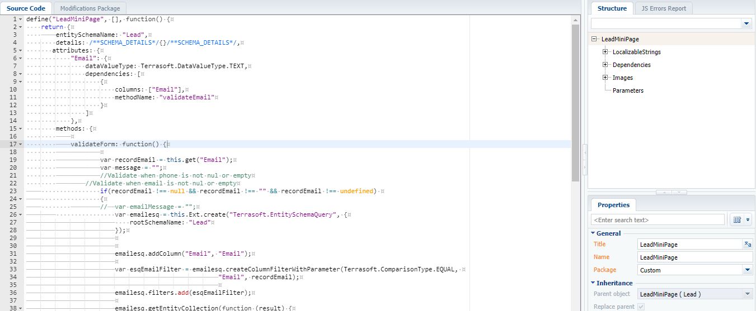Click the properties search text field
Image resolution: width=756 pixels, height=311 pixels.
click(658, 220)
